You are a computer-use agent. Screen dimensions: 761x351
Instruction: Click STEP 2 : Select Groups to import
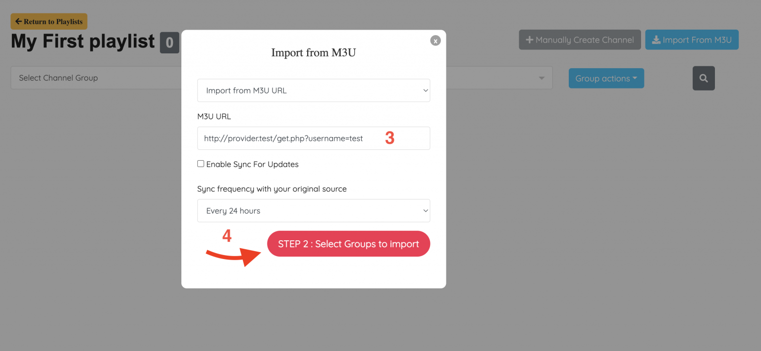pyautogui.click(x=348, y=243)
